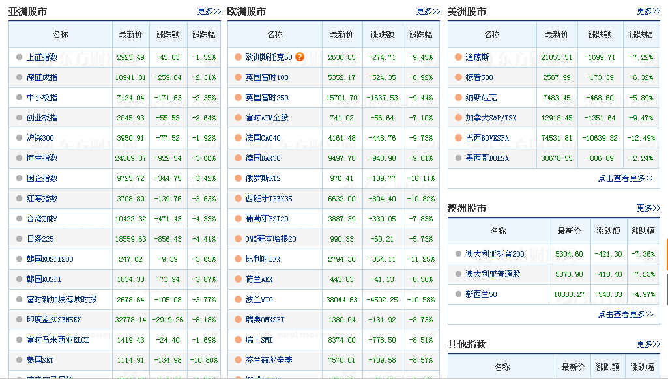The height and width of the screenshot is (379, 668).
Task: Open the 深证成指 index link
Action: (x=42, y=77)
